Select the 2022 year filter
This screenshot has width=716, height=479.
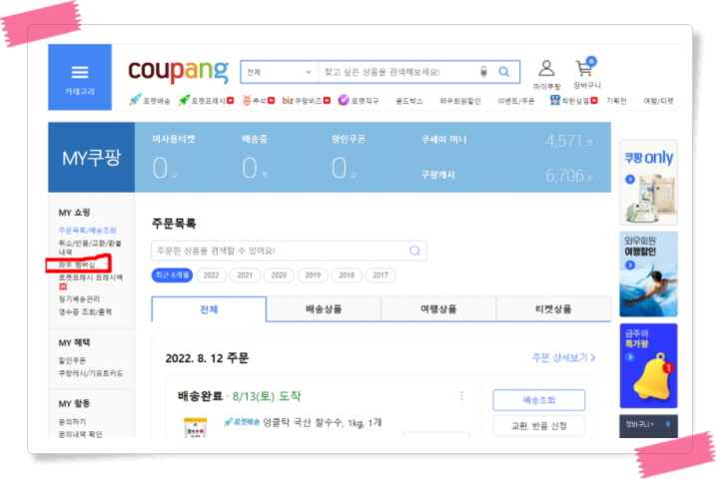click(211, 275)
